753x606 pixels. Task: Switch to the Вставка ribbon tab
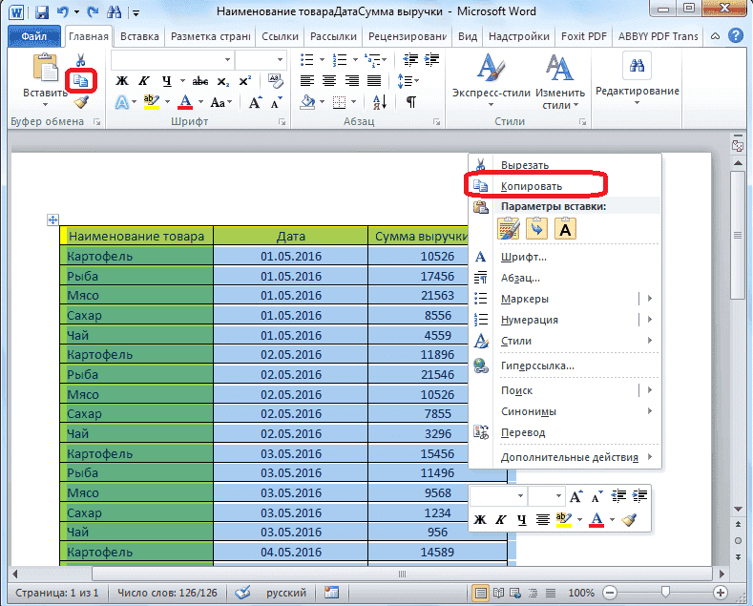pyautogui.click(x=138, y=37)
